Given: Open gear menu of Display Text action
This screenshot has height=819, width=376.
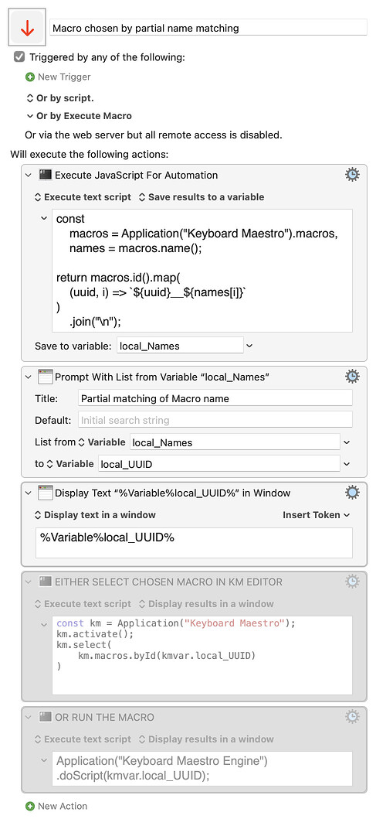Looking at the screenshot, I should coord(353,492).
